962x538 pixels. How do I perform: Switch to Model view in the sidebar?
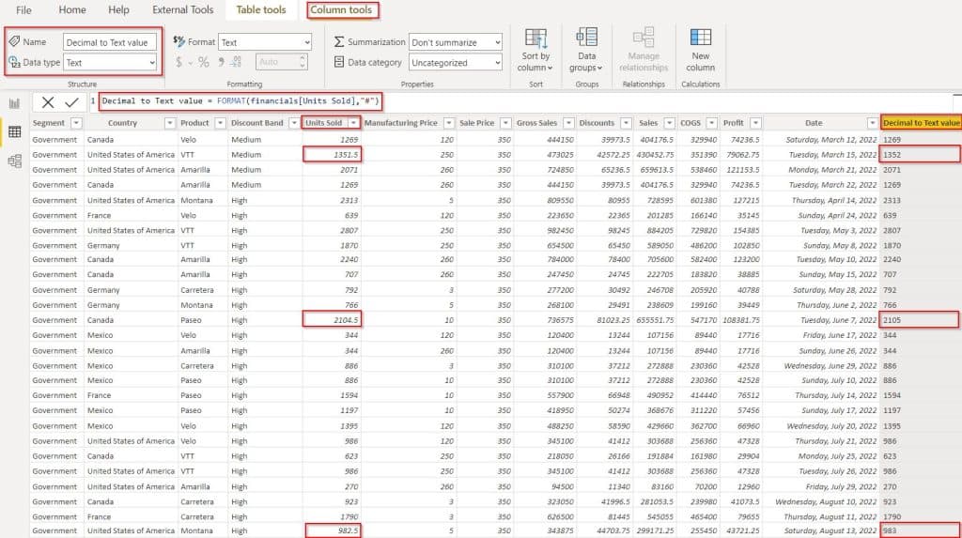[x=14, y=161]
